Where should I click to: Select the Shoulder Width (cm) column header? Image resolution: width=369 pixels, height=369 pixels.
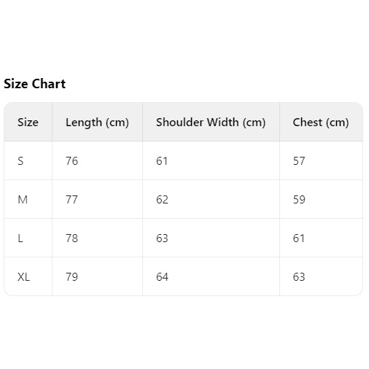coord(211,123)
